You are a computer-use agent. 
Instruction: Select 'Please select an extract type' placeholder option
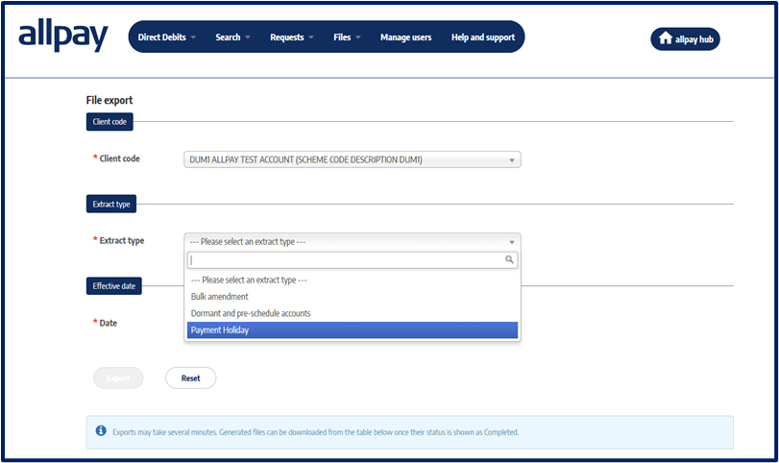353,280
